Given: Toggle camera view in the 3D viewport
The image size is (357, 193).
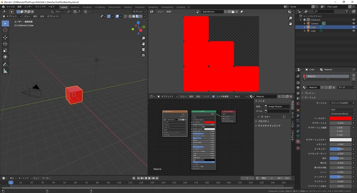Looking at the screenshot, I should 143,50.
